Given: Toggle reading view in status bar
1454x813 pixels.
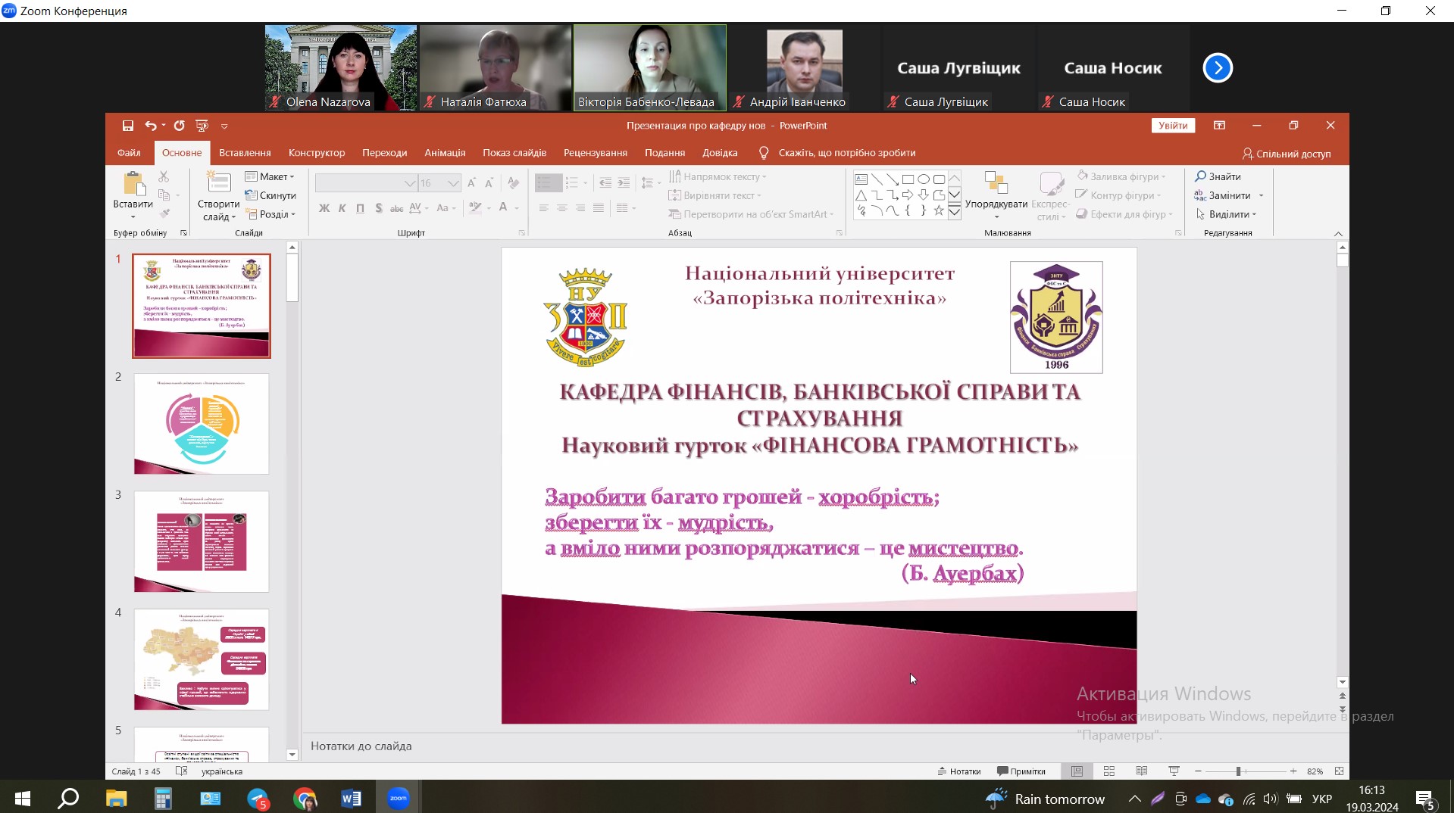Looking at the screenshot, I should click(1141, 771).
